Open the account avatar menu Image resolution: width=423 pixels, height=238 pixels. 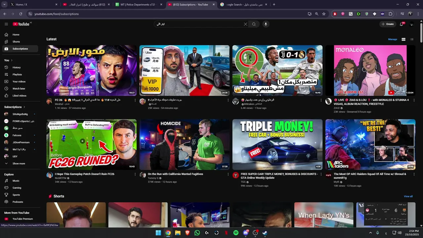pyautogui.click(x=412, y=24)
